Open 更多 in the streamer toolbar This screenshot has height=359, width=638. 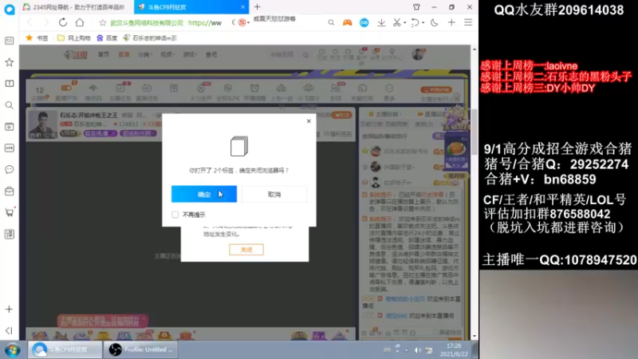tap(389, 92)
